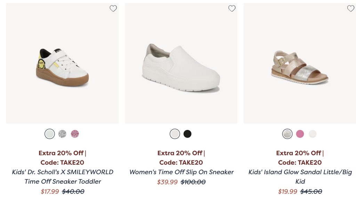
Task: Open the white slip-on sneaker product image
Action: pos(181,66)
